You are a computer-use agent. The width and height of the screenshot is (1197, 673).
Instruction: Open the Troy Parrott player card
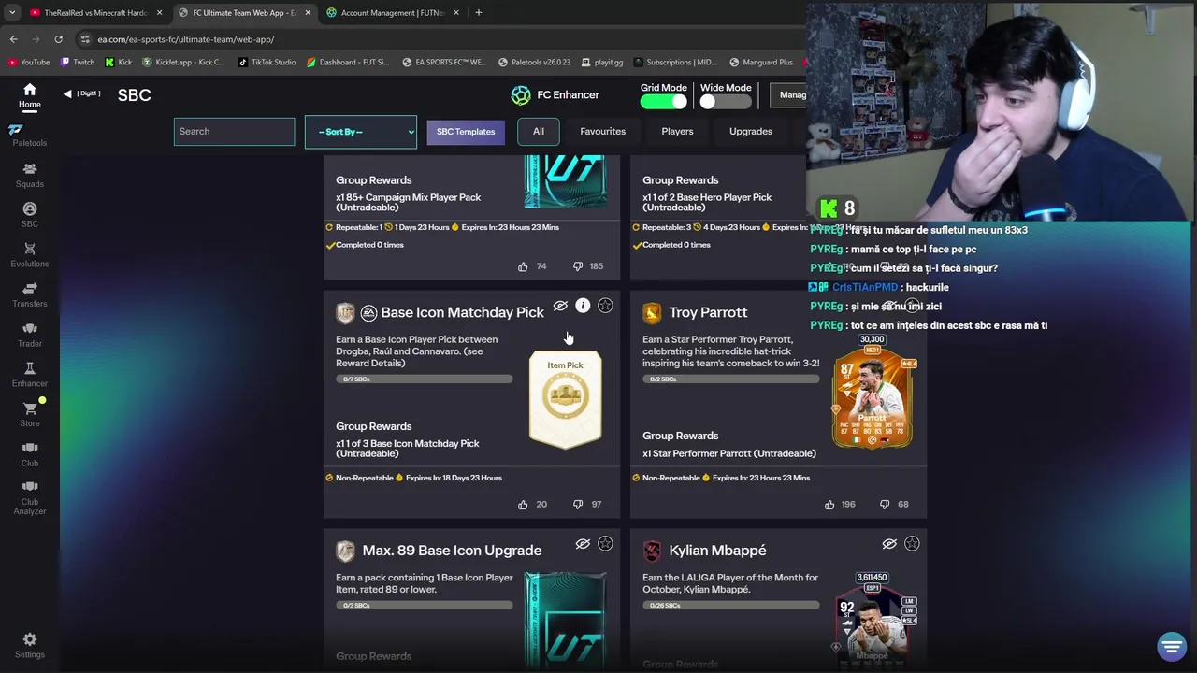pyautogui.click(x=872, y=393)
